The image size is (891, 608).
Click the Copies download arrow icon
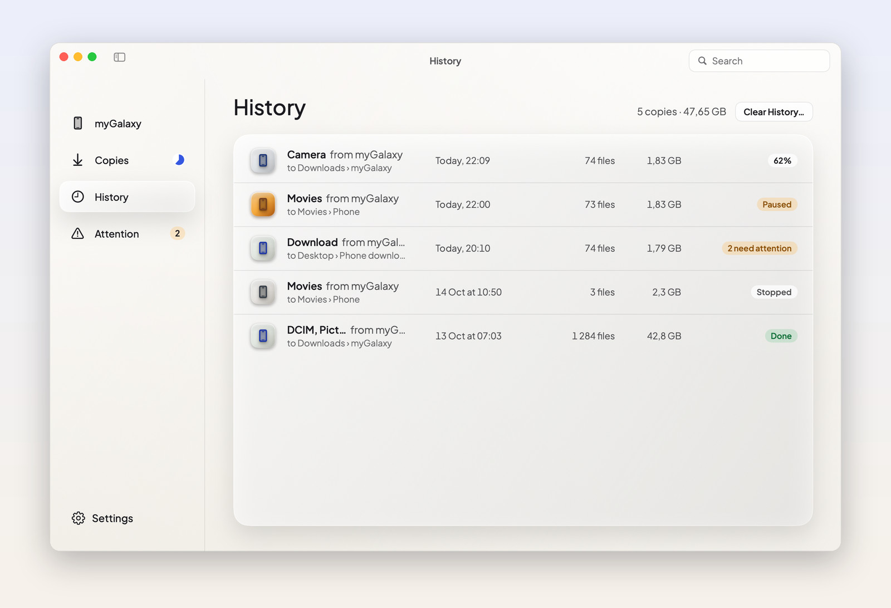point(78,160)
